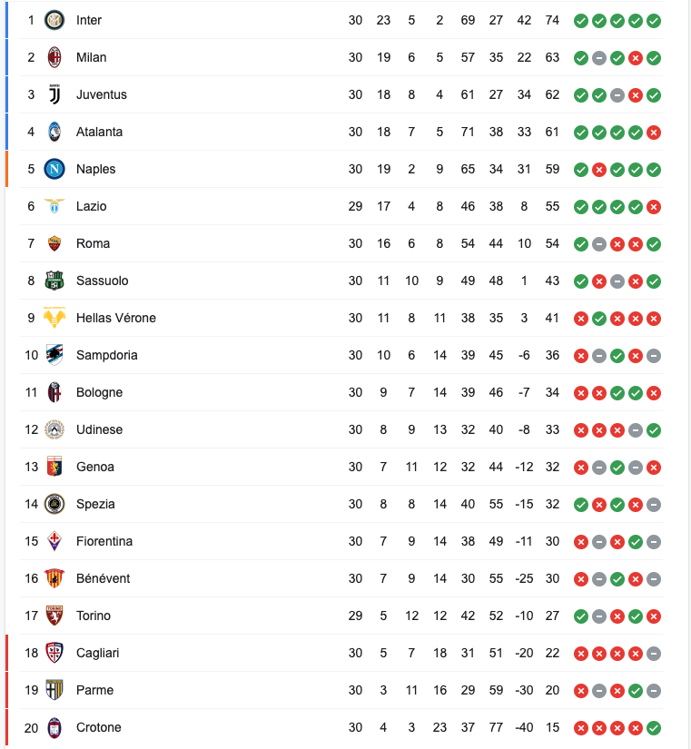This screenshot has height=749, width=691.
Task: Open the Bénévent team link
Action: (103, 578)
